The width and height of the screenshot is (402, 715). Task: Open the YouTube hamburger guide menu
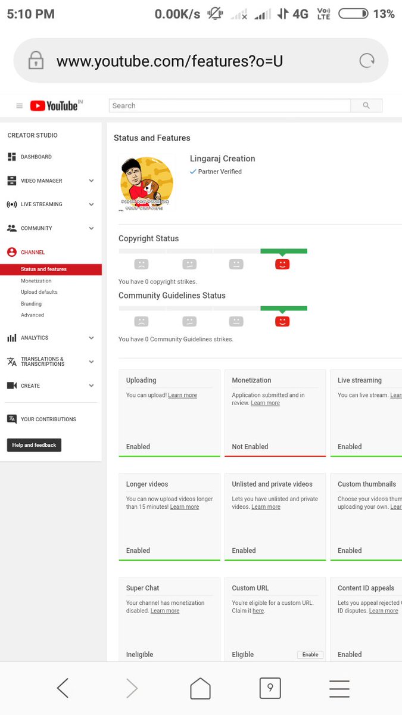pyautogui.click(x=19, y=106)
